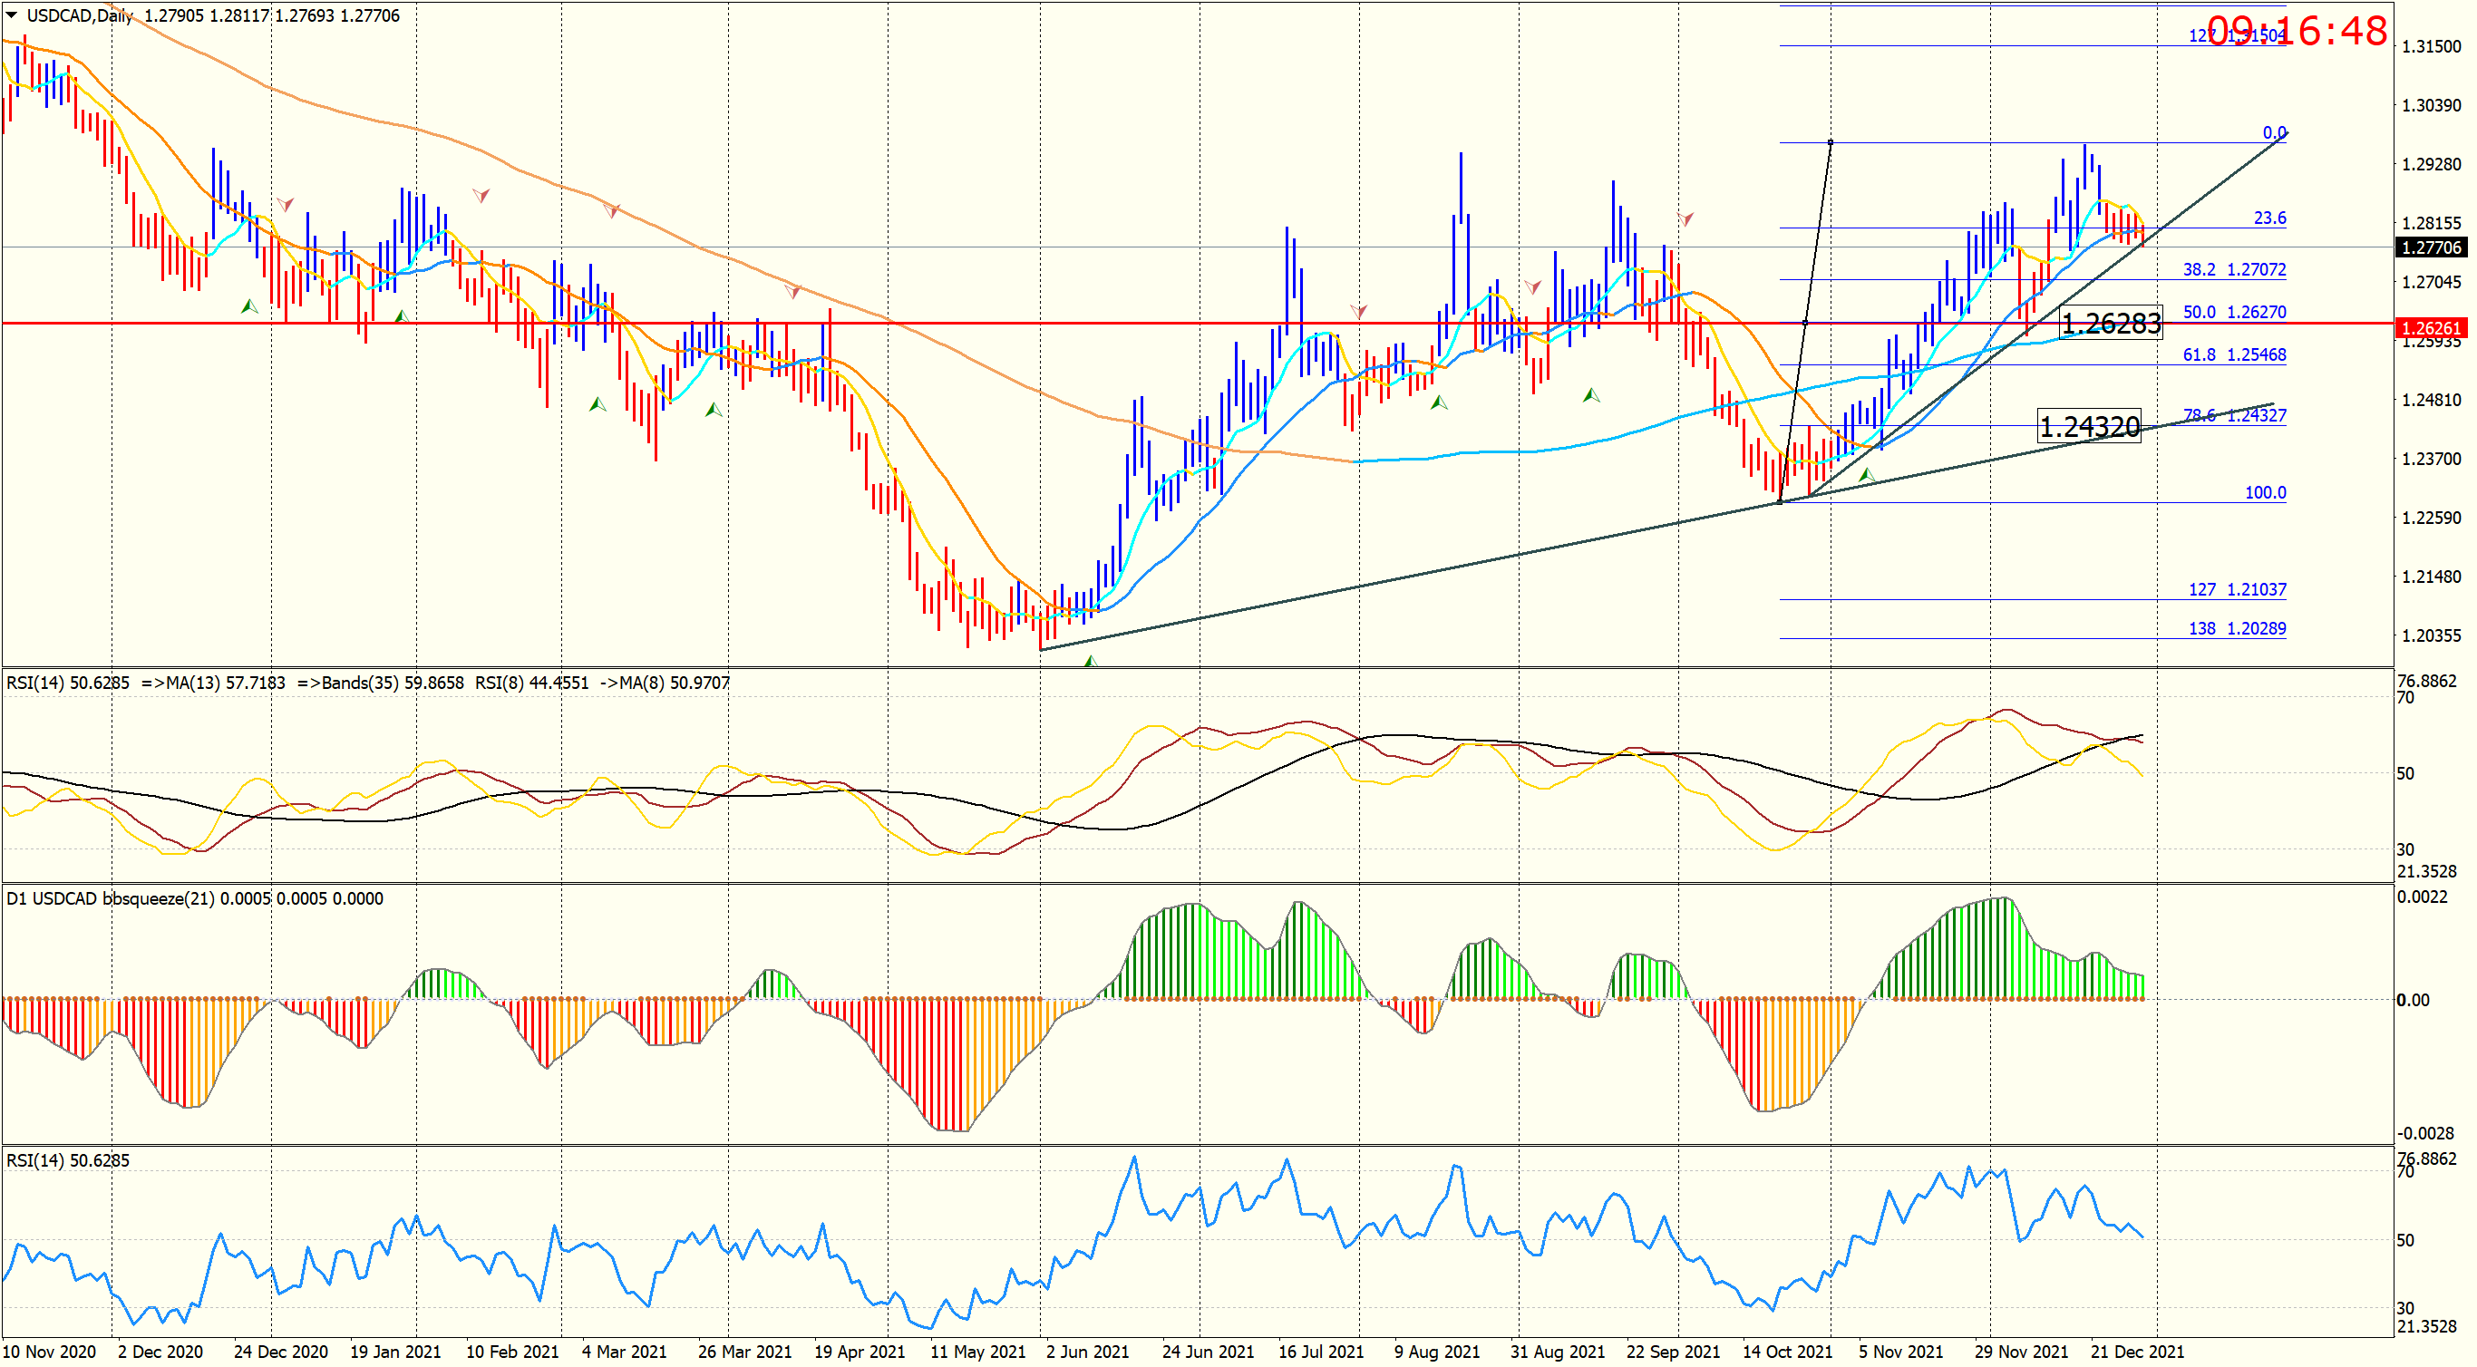Click the 21 Dec 2021 date on the time axis

pyautogui.click(x=2137, y=1352)
